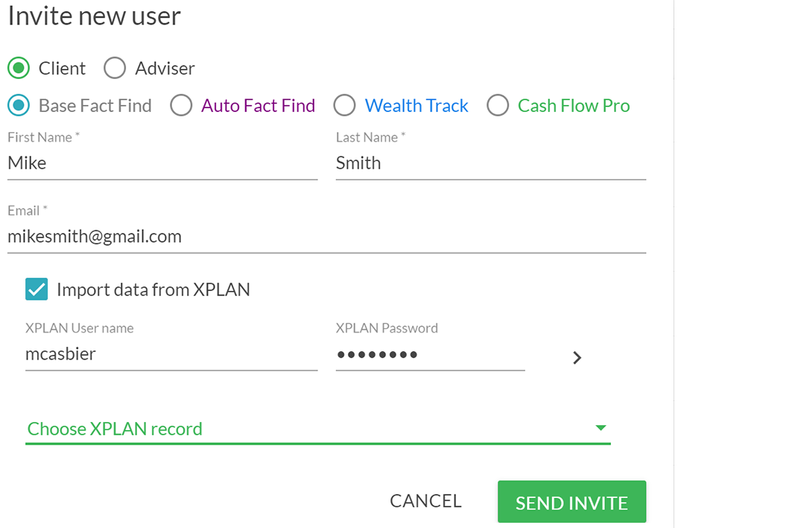This screenshot has width=792, height=528.
Task: Select the Wealth Track radio button
Action: [x=344, y=105]
